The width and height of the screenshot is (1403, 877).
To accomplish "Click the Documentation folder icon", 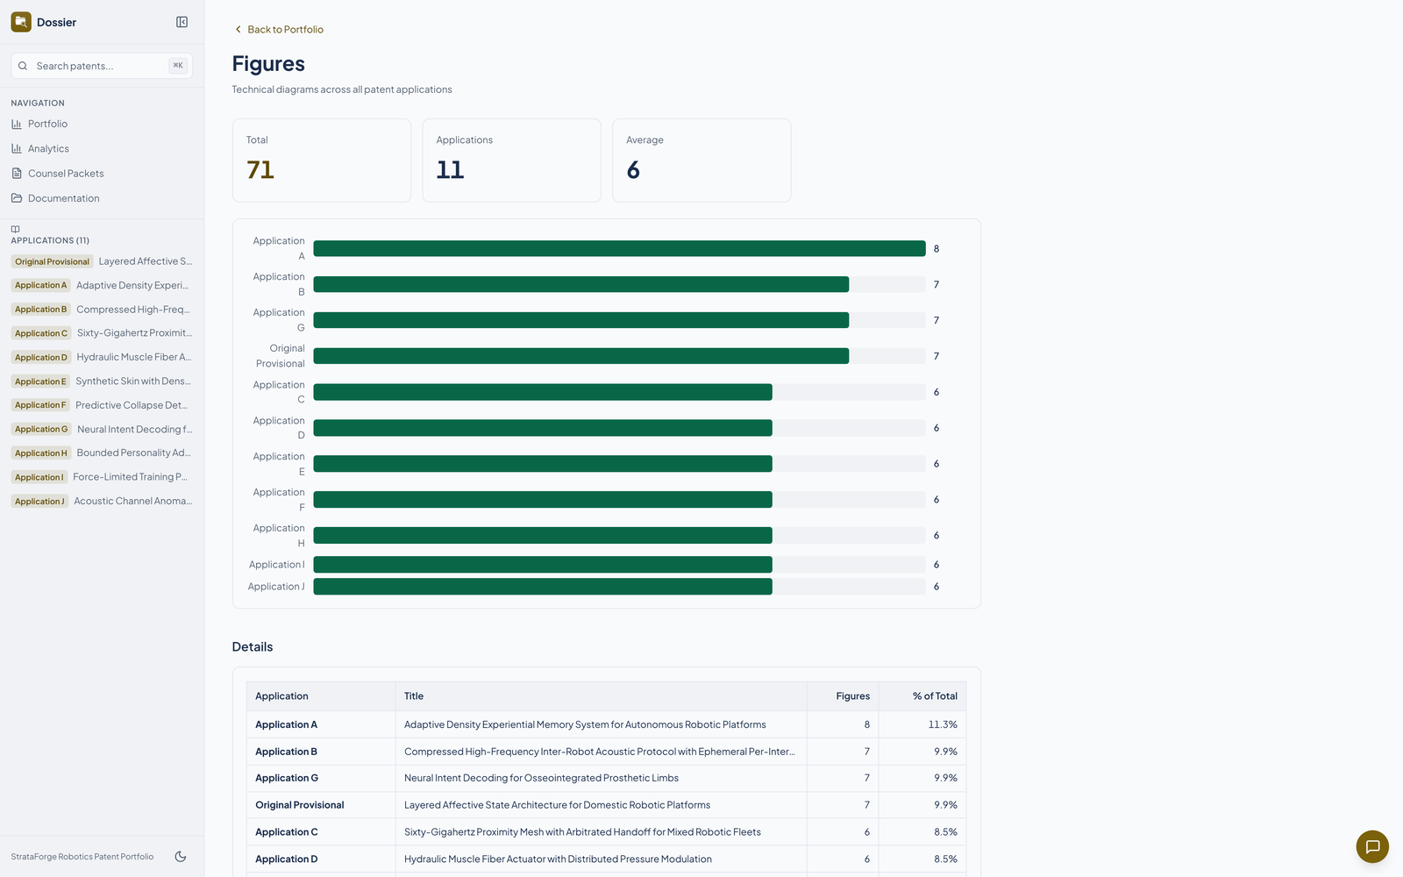I will (x=17, y=198).
